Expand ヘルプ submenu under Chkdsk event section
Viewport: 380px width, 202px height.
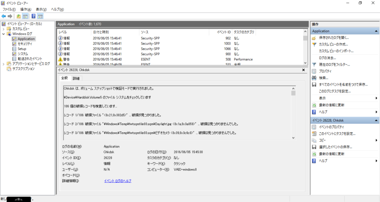click(376, 161)
